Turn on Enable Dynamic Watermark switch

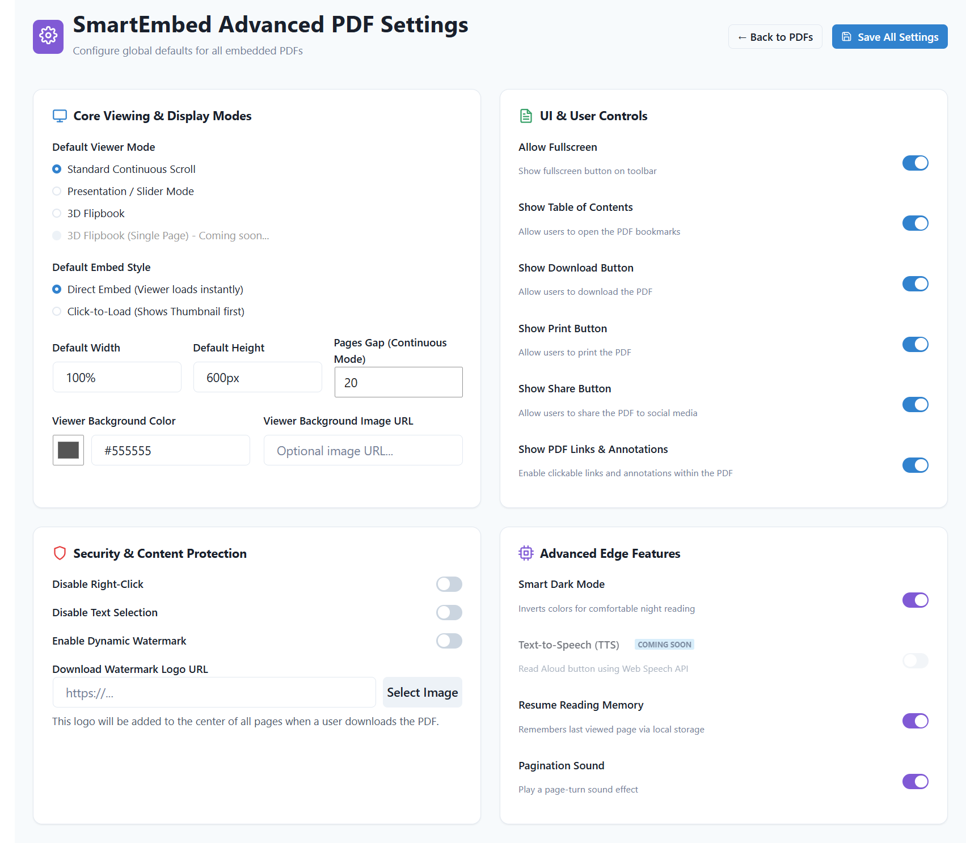coord(449,641)
